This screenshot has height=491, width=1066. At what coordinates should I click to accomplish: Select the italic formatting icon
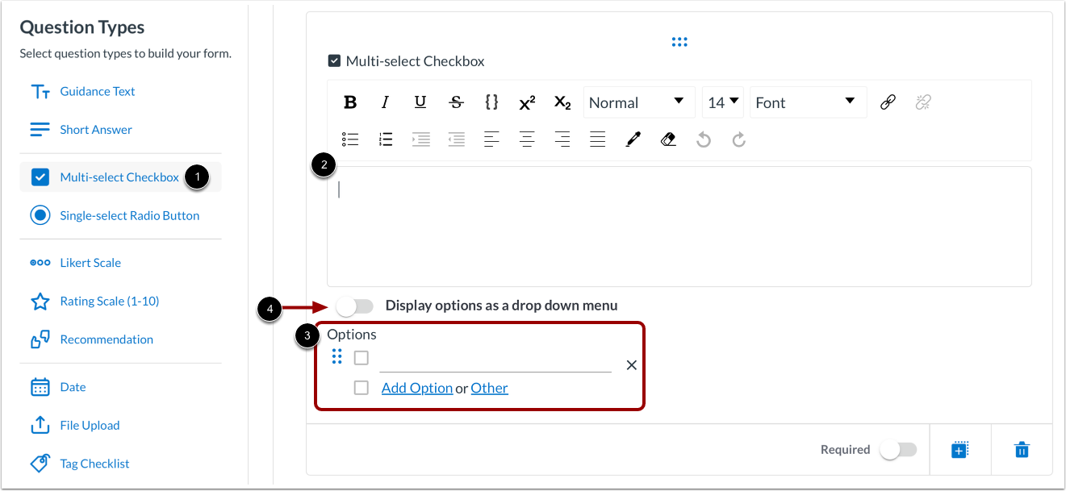[x=385, y=102]
